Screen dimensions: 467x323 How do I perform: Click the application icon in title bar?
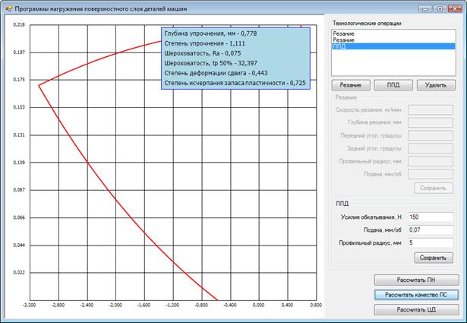click(x=7, y=7)
